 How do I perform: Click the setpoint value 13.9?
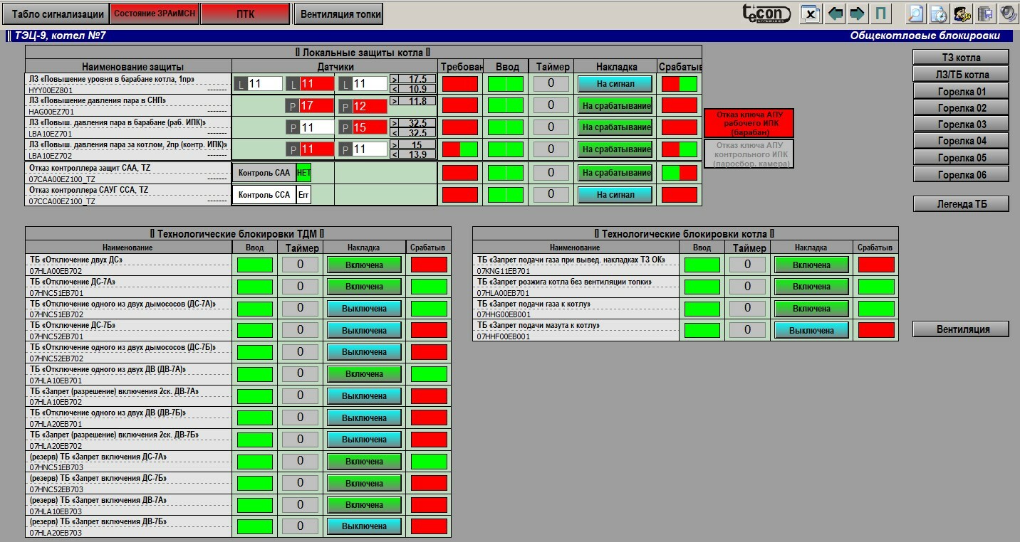[x=417, y=154]
